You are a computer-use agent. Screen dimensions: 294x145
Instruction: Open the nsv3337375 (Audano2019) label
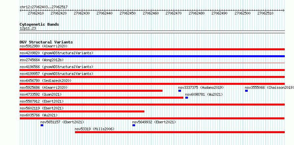point(201,87)
